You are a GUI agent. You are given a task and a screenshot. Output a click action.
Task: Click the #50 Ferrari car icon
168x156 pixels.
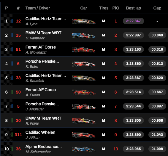click(x=84, y=92)
